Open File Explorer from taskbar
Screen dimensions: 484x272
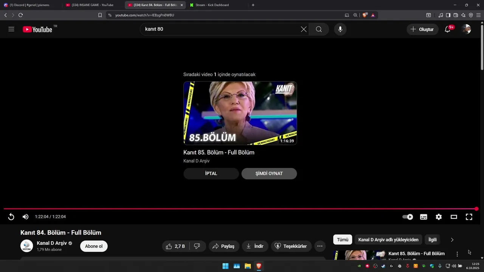coord(248,266)
